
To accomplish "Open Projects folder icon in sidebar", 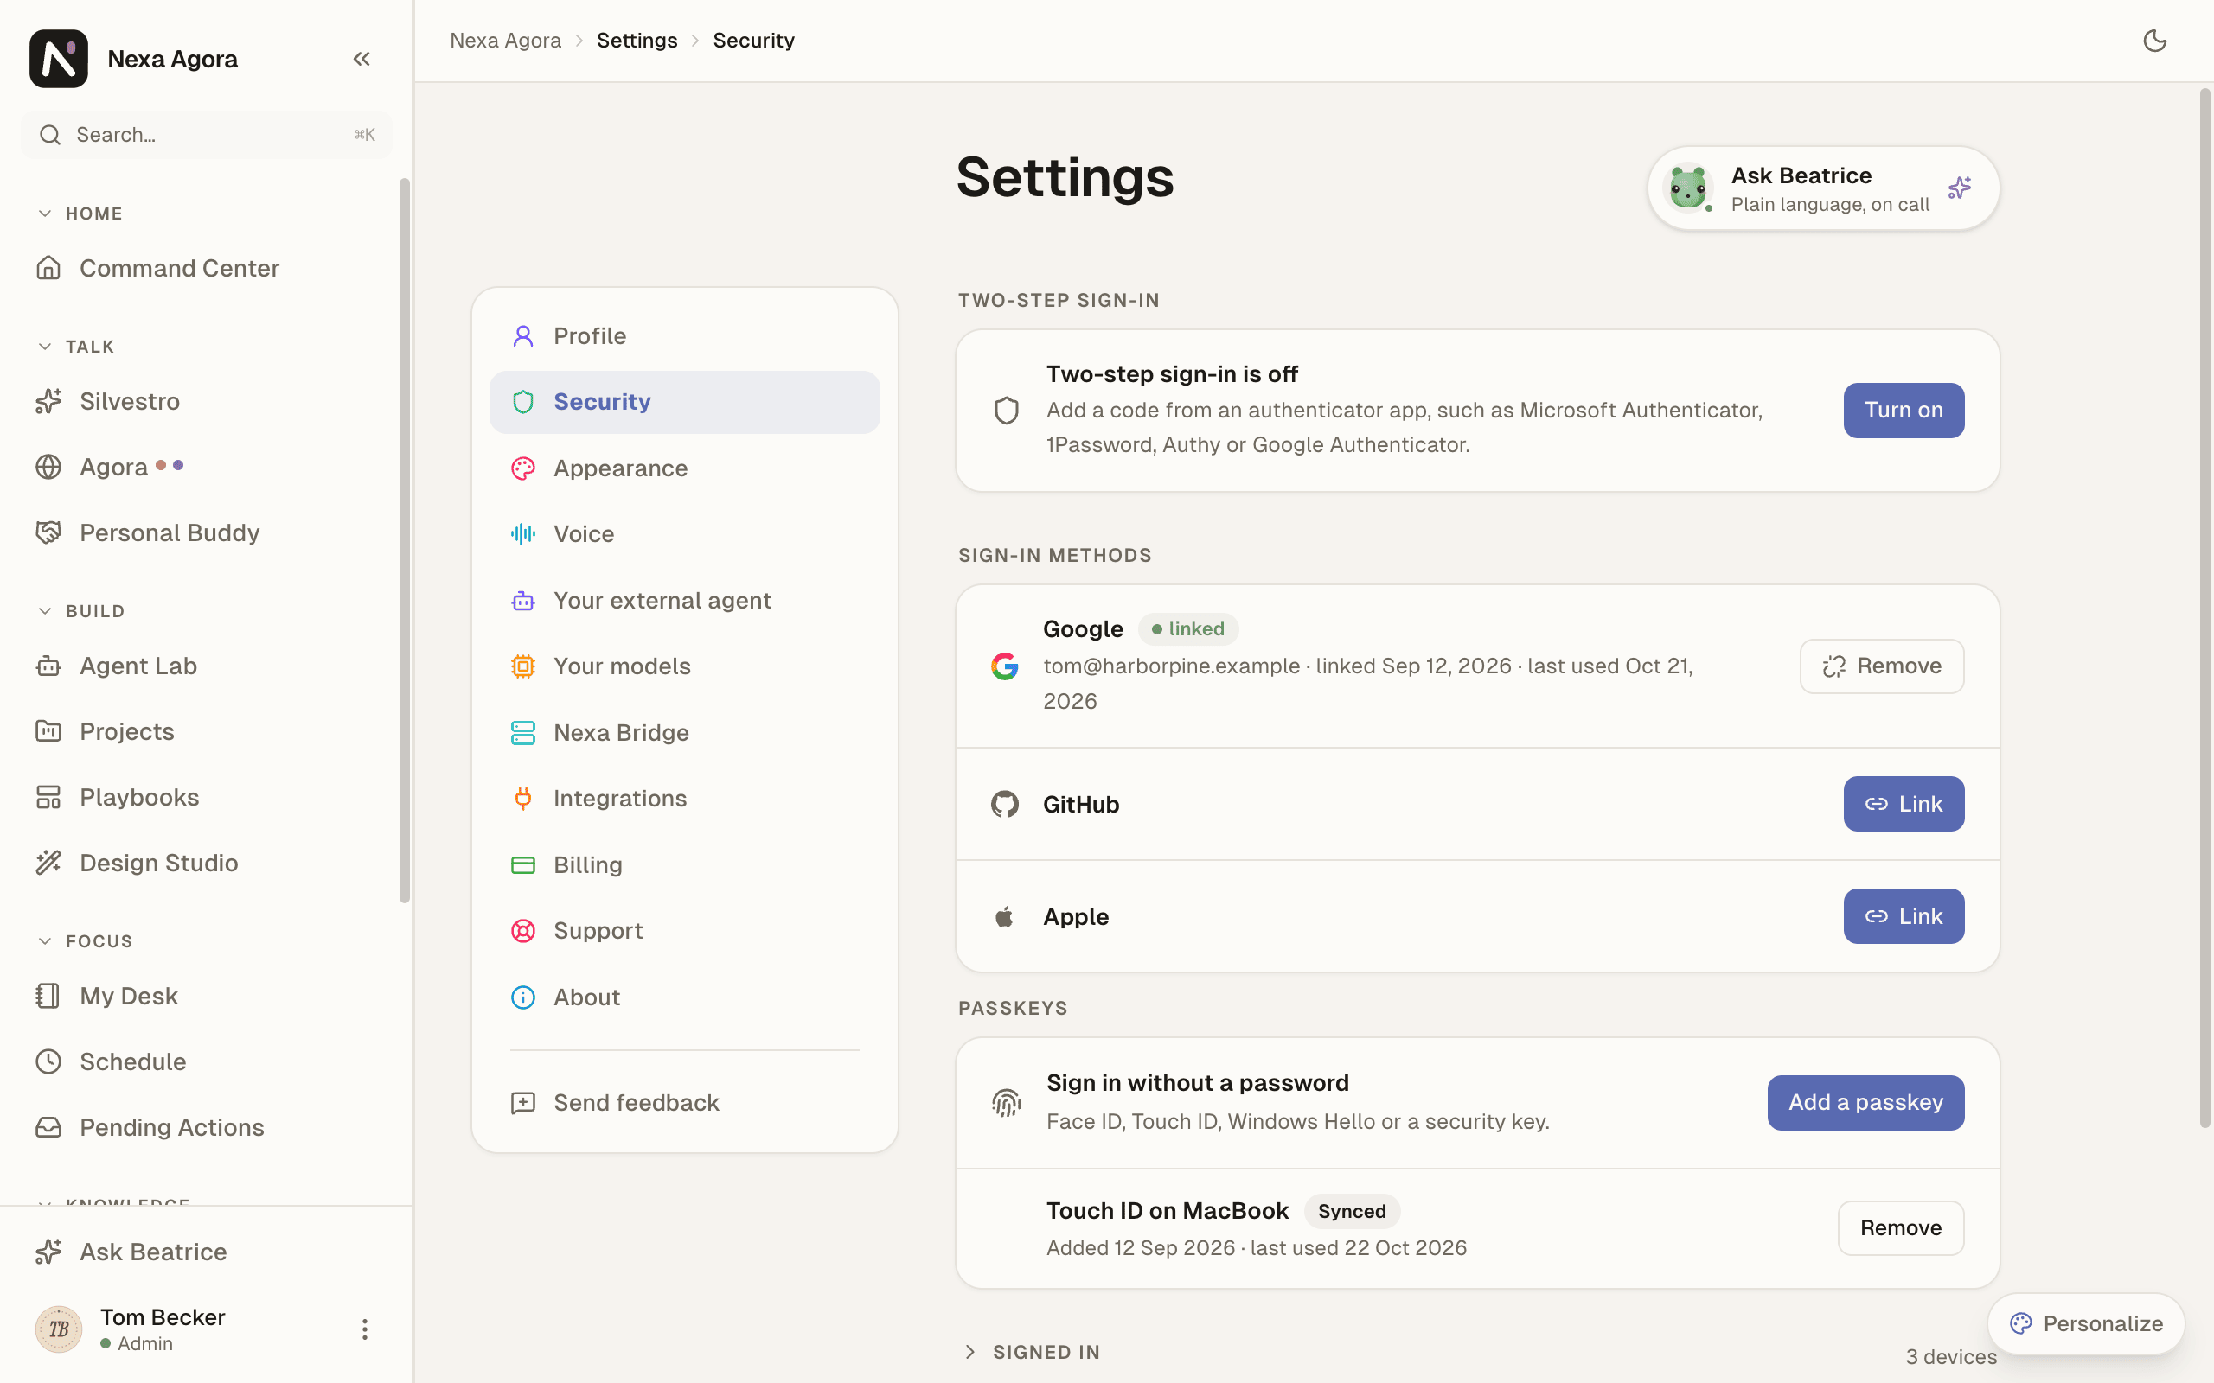I will pyautogui.click(x=48, y=732).
